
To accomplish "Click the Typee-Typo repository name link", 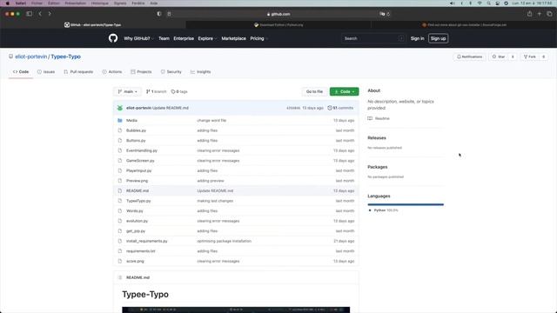I will point(66,57).
